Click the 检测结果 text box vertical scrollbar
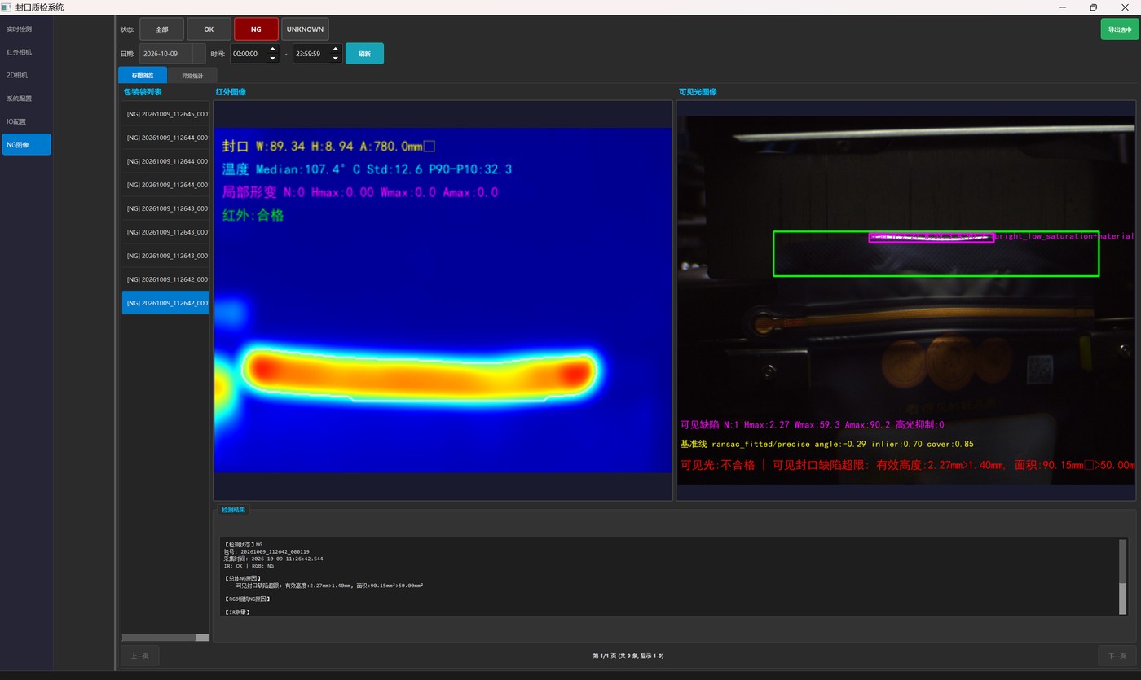This screenshot has width=1141, height=680. (x=1123, y=577)
